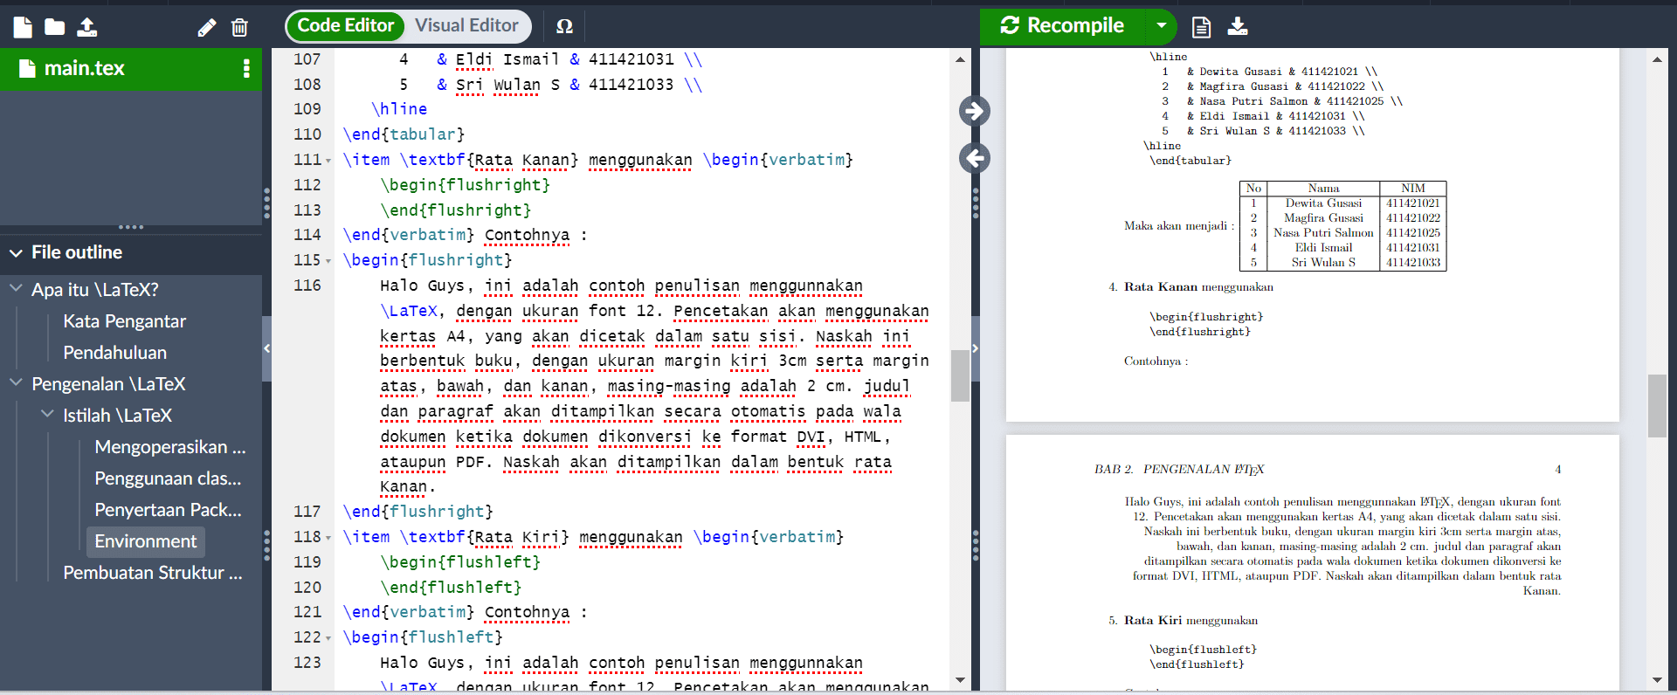The height and width of the screenshot is (695, 1677).
Task: Click the PDF preview scrollbar down arrow
Action: 1657,680
